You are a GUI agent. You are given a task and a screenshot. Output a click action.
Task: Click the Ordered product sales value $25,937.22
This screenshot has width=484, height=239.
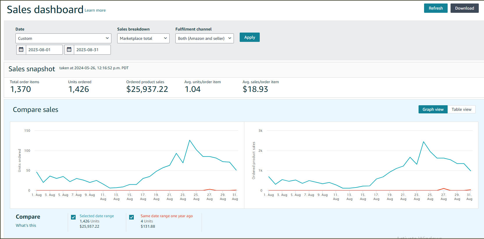point(147,89)
